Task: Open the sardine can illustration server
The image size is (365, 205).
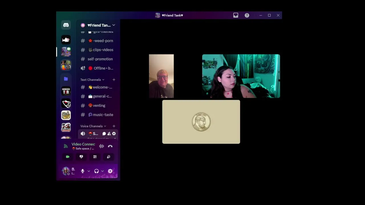Action: click(x=66, y=115)
